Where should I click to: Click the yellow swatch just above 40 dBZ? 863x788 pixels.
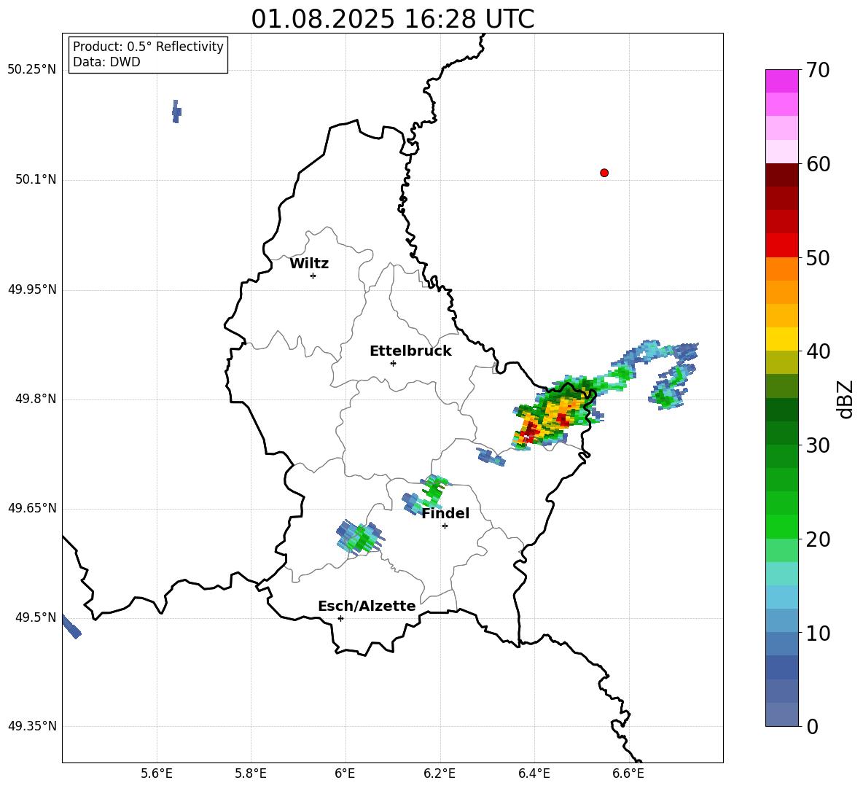[x=782, y=340]
